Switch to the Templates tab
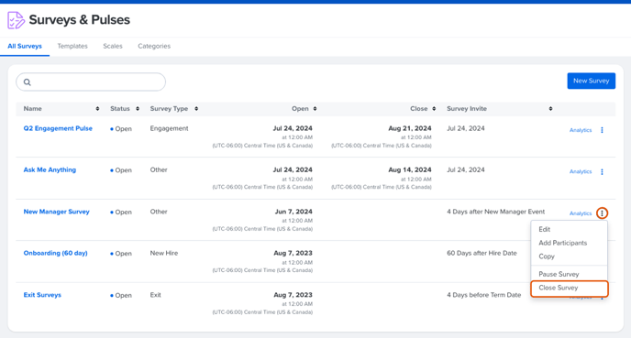The width and height of the screenshot is (631, 338). (72, 46)
